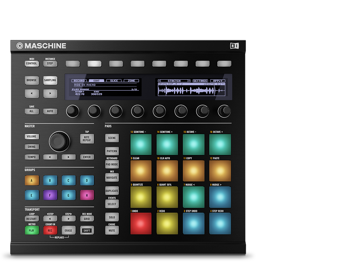Image resolution: width=352 pixels, height=264 pixels.
Task: Tap pad 5 QUANTIZE
Action: pos(141,197)
